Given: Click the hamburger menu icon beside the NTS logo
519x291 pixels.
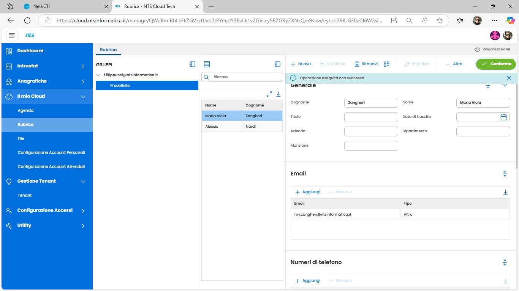Looking at the screenshot, I should [12, 35].
